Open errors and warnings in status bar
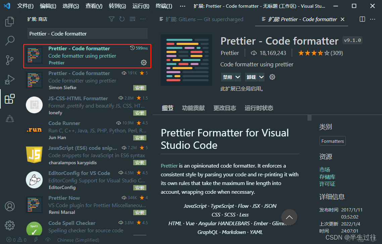The image size is (382, 244). point(16,240)
